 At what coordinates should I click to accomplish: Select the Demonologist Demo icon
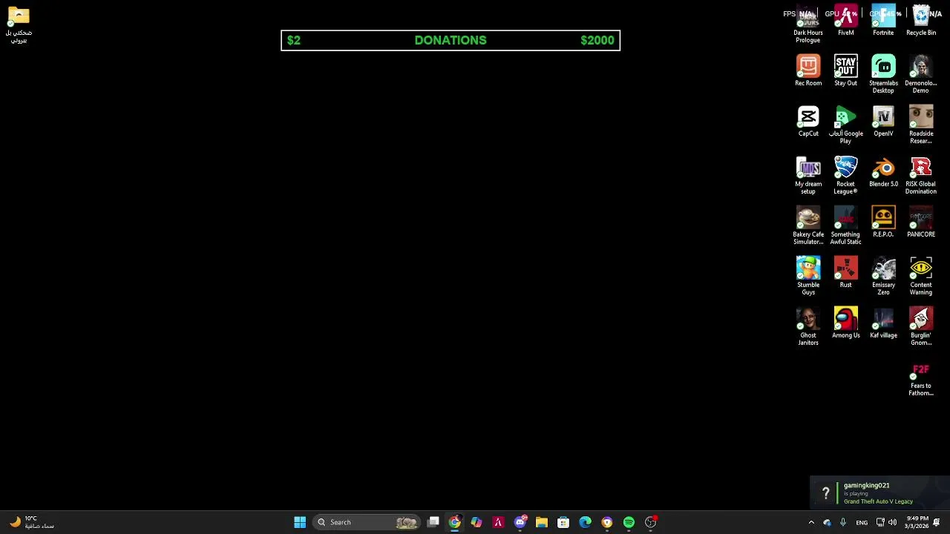921,74
